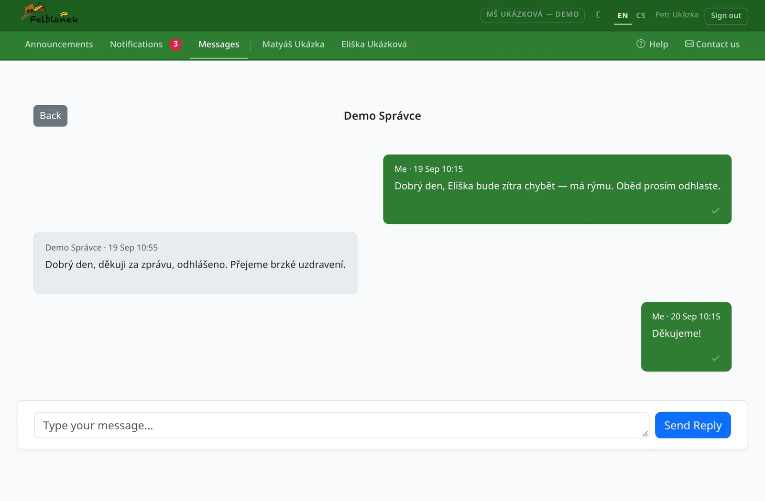Click the Contact us envelope icon
The height and width of the screenshot is (501, 765).
(689, 44)
